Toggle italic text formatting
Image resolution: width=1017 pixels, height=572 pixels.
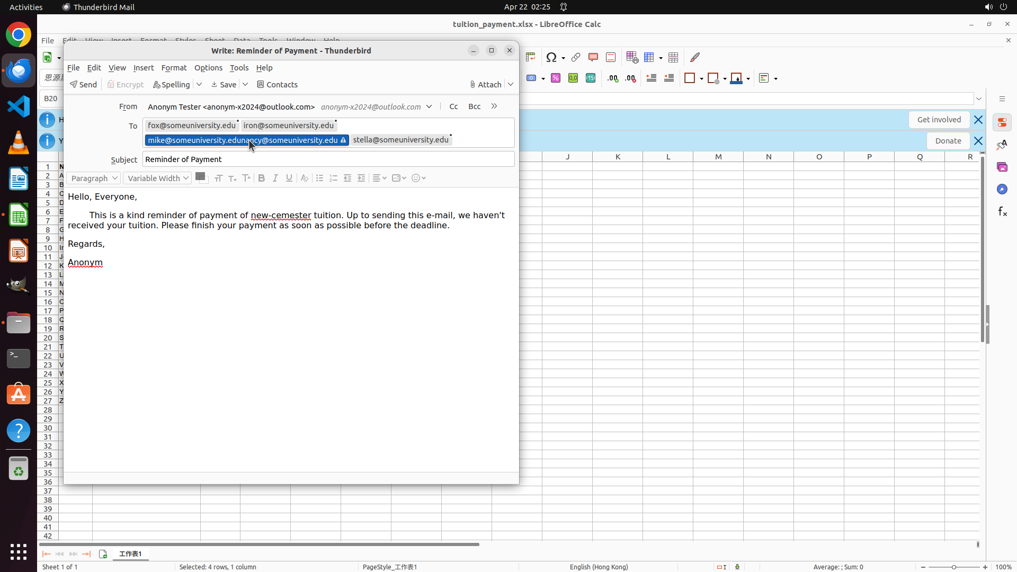coord(275,178)
